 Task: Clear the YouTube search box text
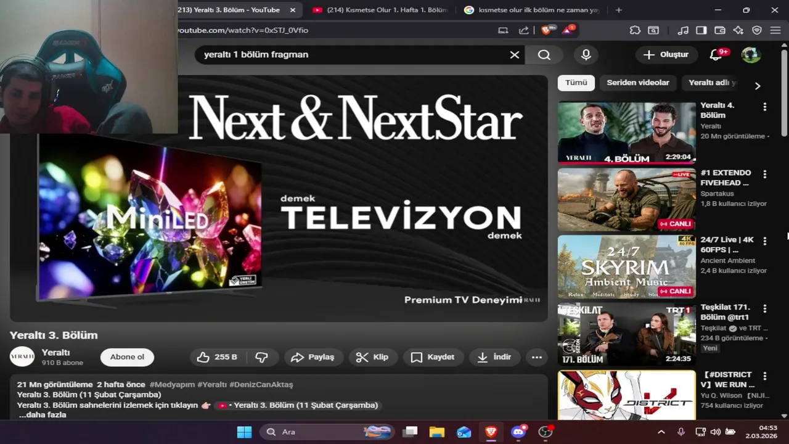515,55
